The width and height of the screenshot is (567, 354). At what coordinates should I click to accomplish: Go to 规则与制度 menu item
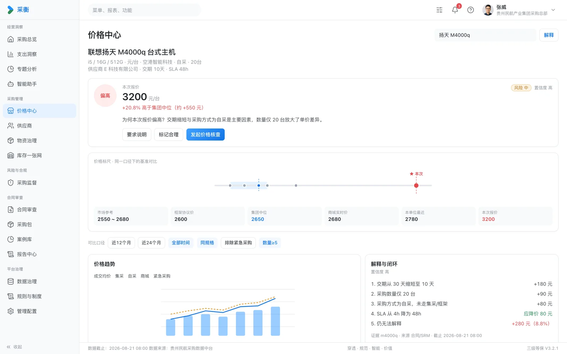(39, 296)
